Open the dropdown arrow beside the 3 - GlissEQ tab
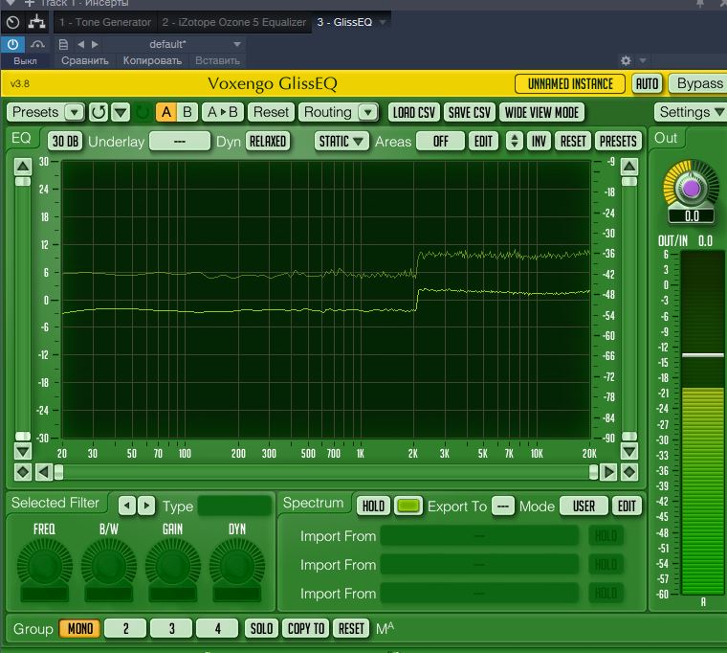This screenshot has height=653, width=727. tap(383, 22)
